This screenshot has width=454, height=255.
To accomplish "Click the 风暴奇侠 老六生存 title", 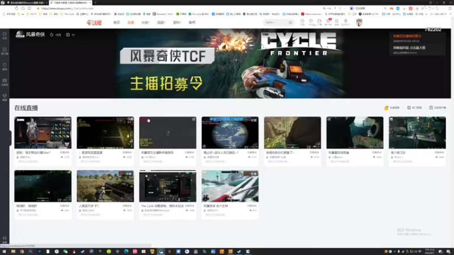I will coord(216,206).
